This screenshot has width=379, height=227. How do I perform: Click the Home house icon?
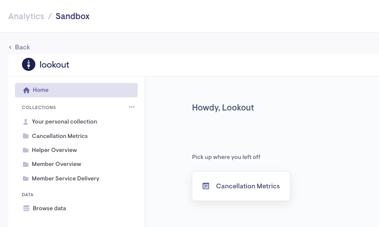pyautogui.click(x=27, y=90)
